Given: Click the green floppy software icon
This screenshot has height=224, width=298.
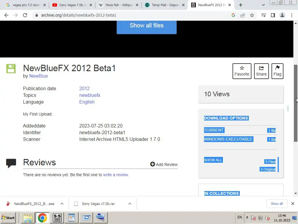Looking at the screenshot, I should tap(11, 69).
